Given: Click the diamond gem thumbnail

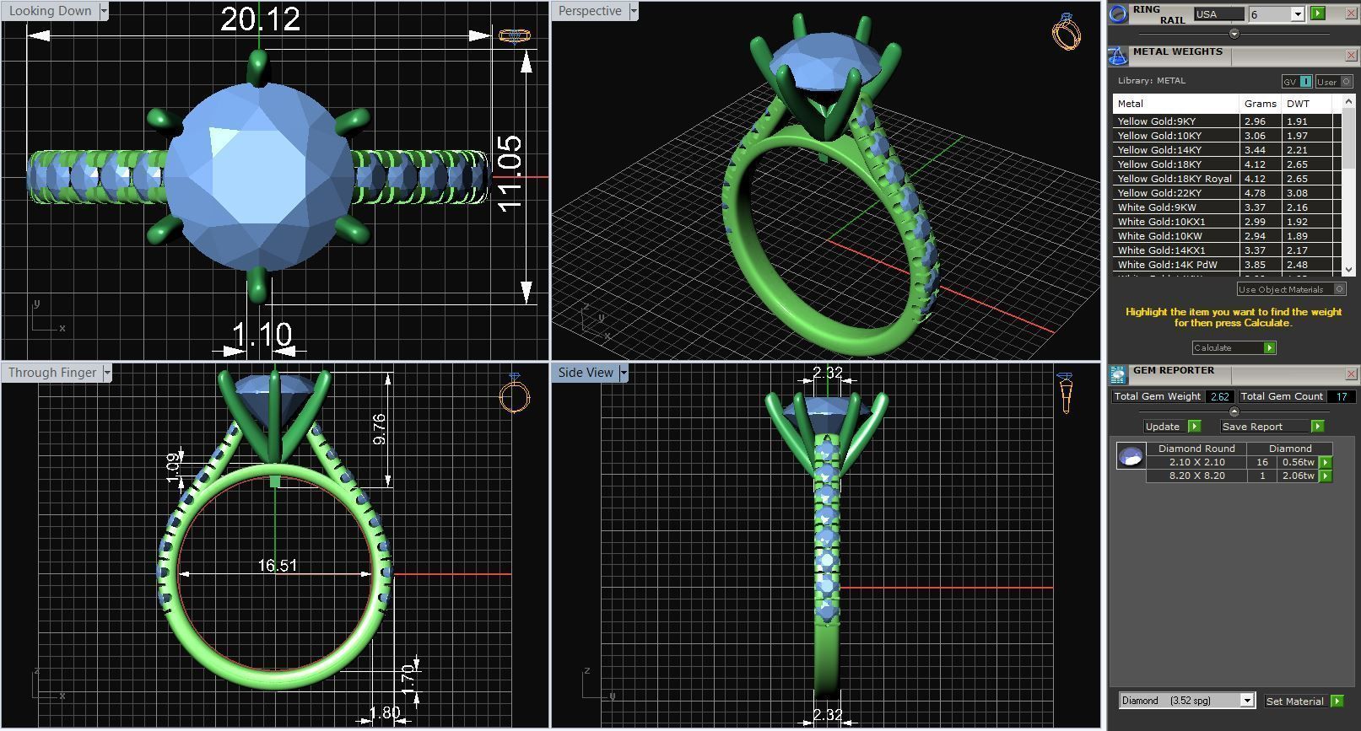Looking at the screenshot, I should tap(1131, 457).
